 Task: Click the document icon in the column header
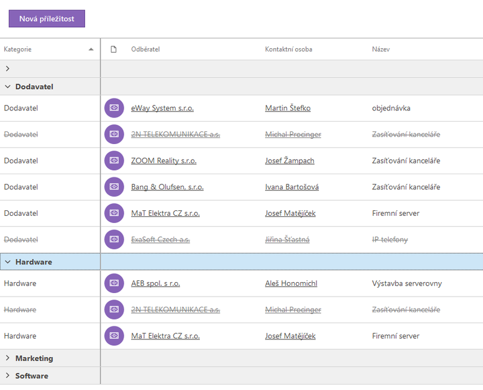(114, 49)
